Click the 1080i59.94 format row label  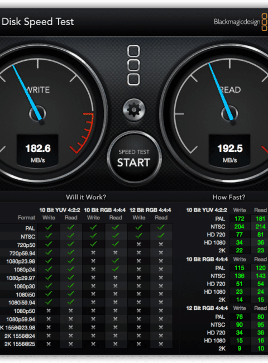22,303
